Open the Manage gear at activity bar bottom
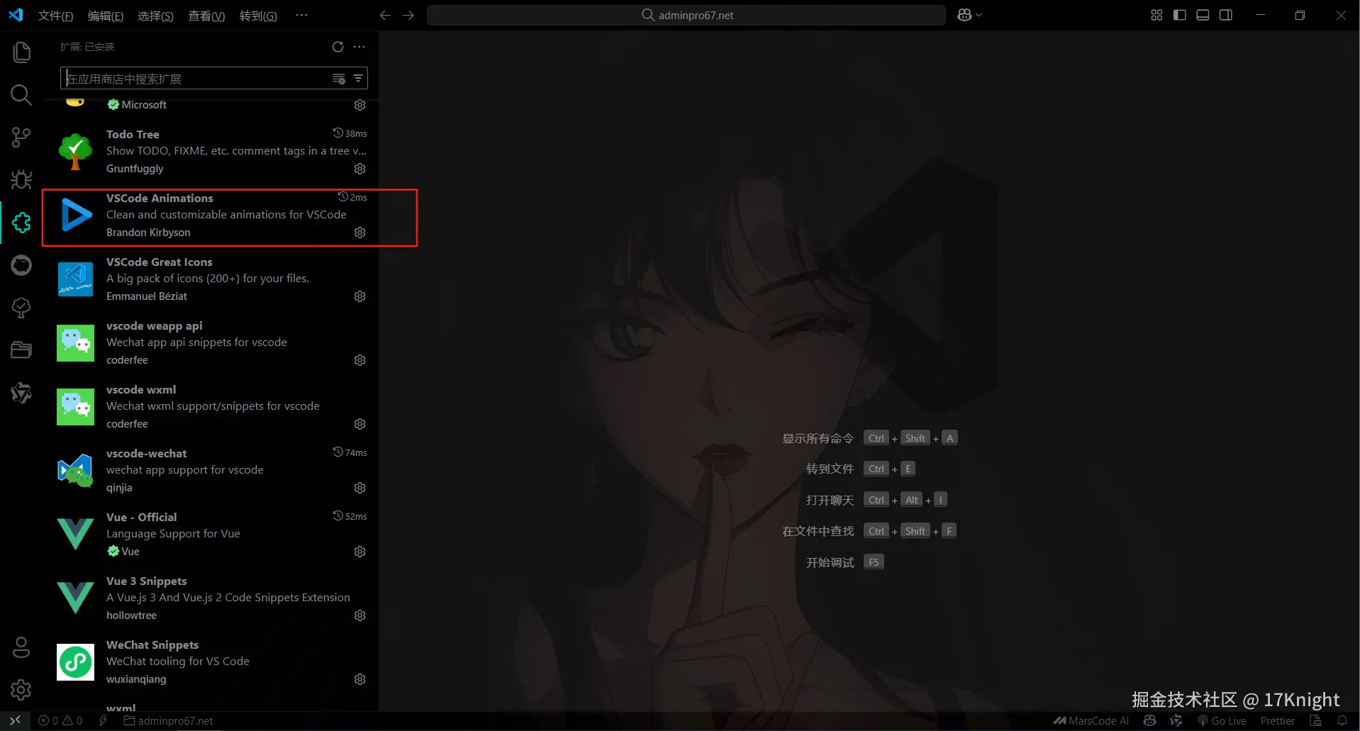The height and width of the screenshot is (731, 1360). (x=21, y=689)
